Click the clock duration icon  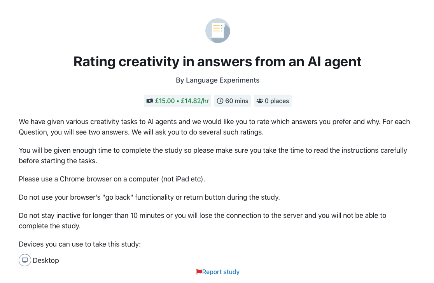(x=220, y=101)
